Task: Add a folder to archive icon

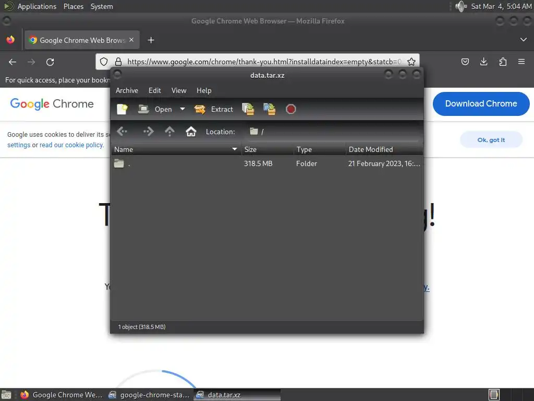Action: tap(270, 109)
